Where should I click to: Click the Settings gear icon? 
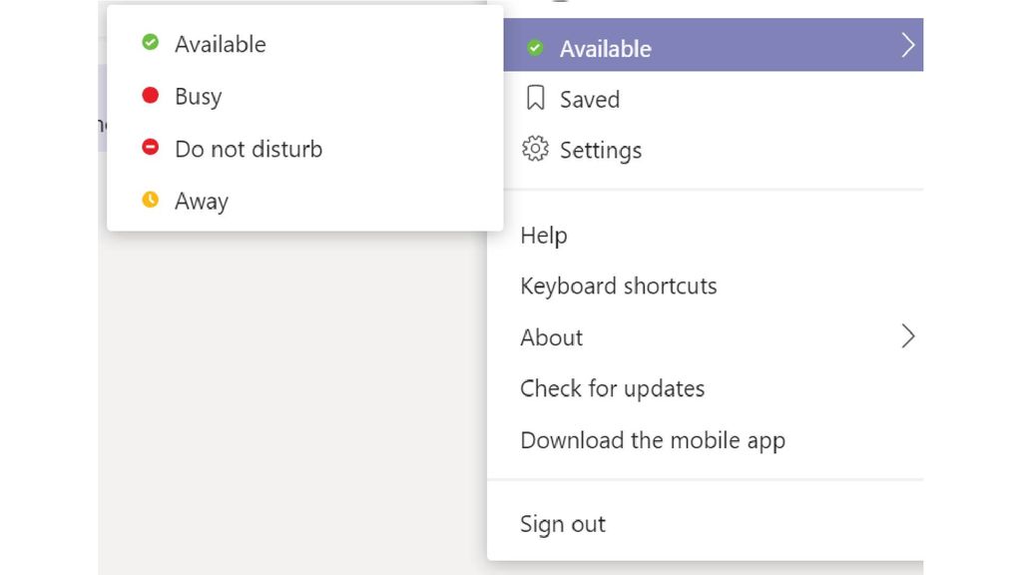[x=536, y=148]
